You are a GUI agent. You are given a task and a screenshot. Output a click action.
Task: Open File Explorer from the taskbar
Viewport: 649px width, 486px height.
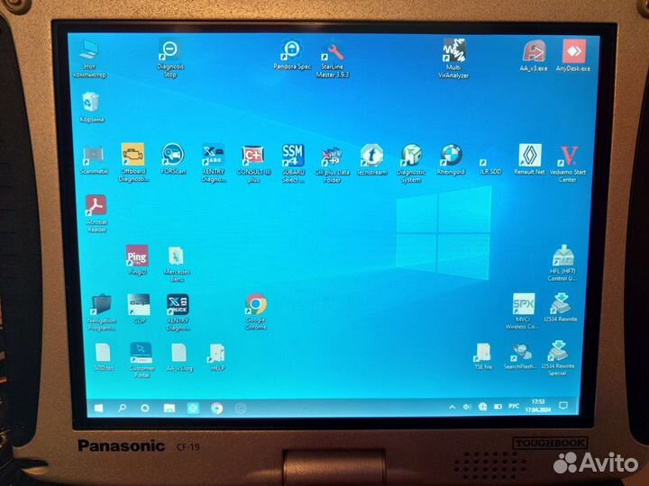(x=169, y=409)
